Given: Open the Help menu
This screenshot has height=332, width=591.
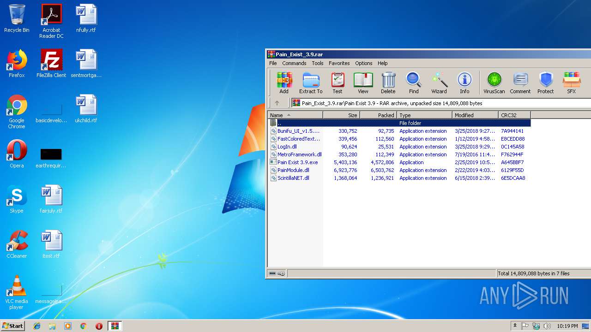Looking at the screenshot, I should pyautogui.click(x=383, y=63).
